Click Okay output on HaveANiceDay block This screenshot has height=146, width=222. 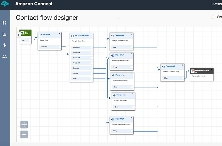coord(122,47)
